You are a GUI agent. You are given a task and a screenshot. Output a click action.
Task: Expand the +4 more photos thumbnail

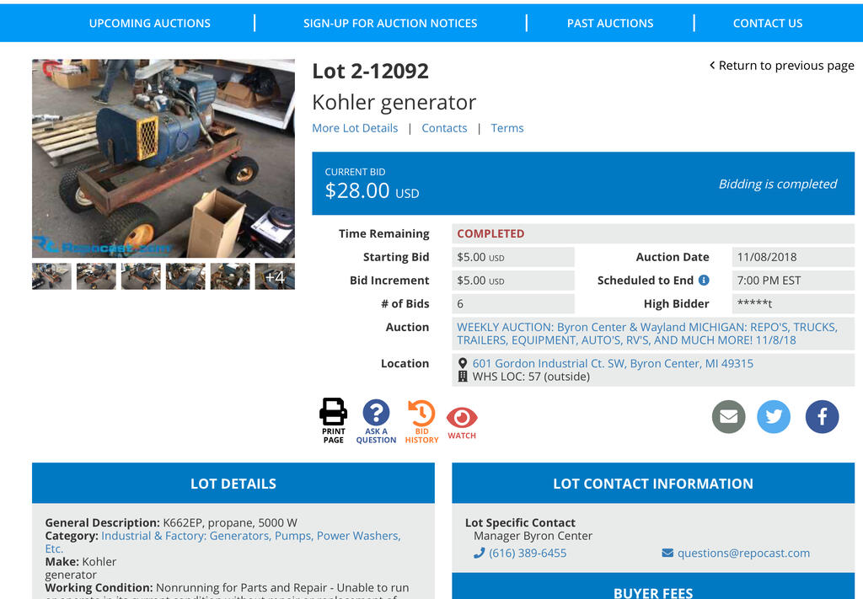point(275,276)
